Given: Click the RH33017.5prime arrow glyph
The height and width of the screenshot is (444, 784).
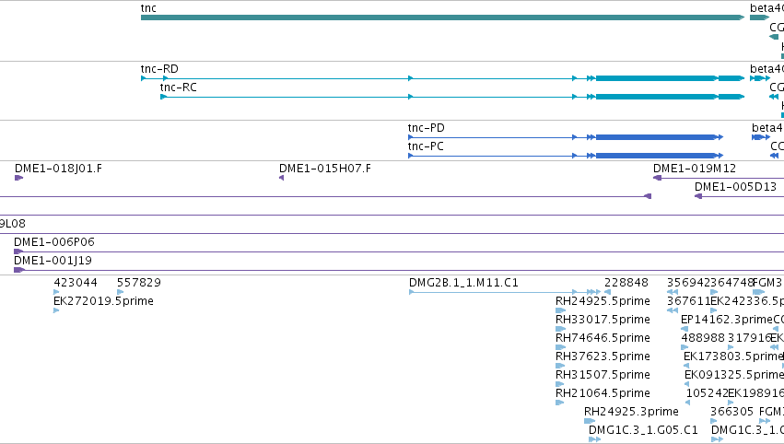Looking at the screenshot, I should click(x=560, y=329).
